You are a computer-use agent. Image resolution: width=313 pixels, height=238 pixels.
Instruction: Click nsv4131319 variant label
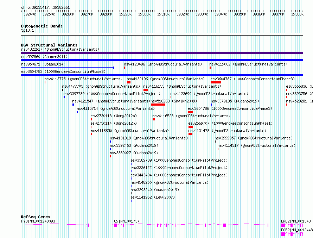pos(149,138)
